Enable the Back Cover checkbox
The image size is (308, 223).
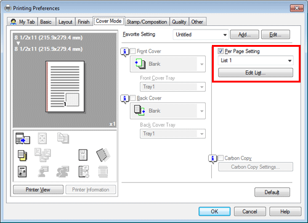click(x=133, y=98)
